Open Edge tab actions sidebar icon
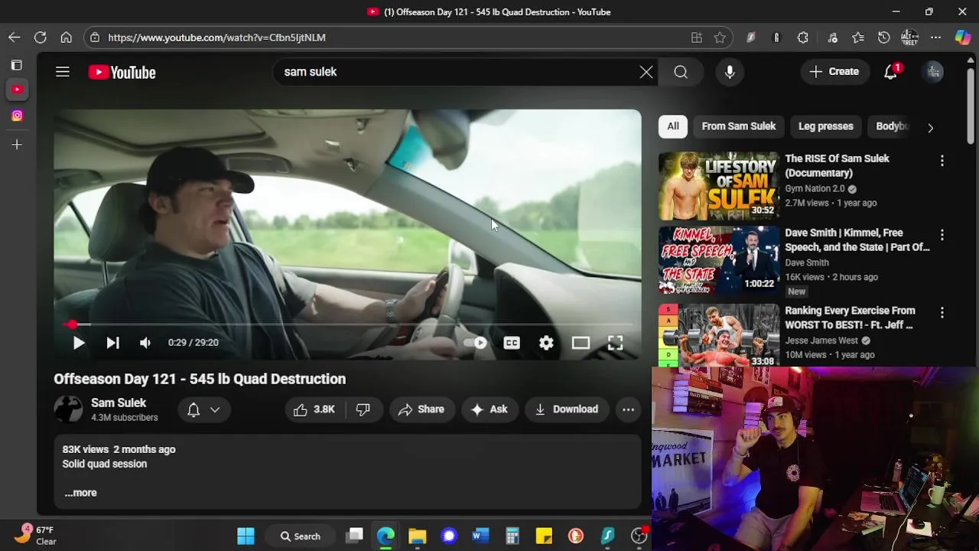 pyautogui.click(x=17, y=65)
